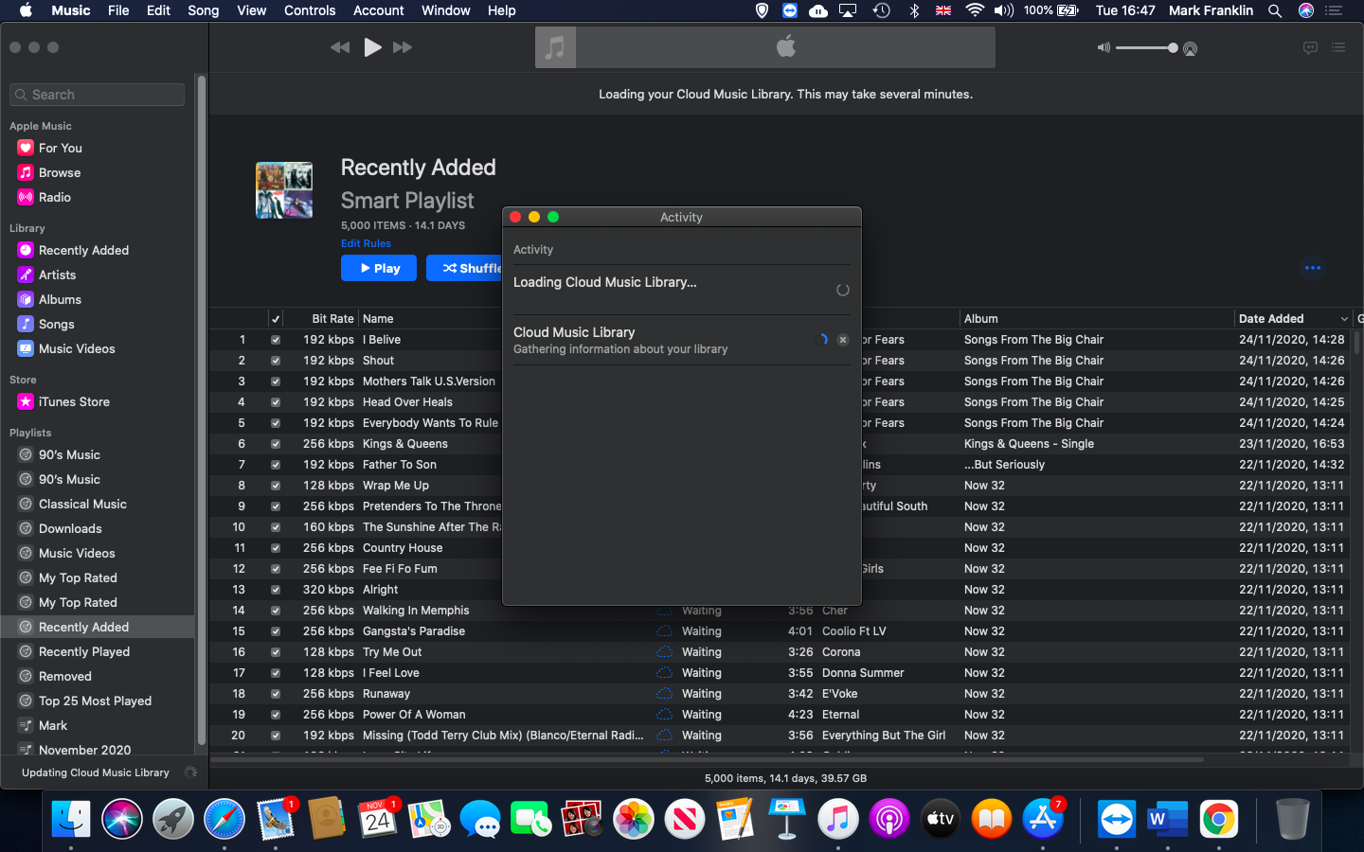Uncheck the checkbox for Kings & Queens
Viewport: 1364px width, 852px height.
coord(276,444)
